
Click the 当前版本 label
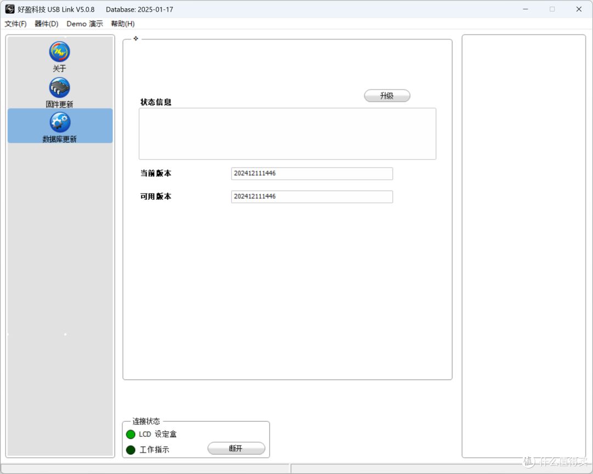(x=156, y=173)
